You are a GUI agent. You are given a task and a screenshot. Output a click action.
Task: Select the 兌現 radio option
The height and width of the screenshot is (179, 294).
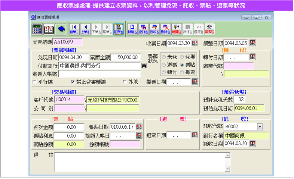pyautogui.click(x=182, y=57)
